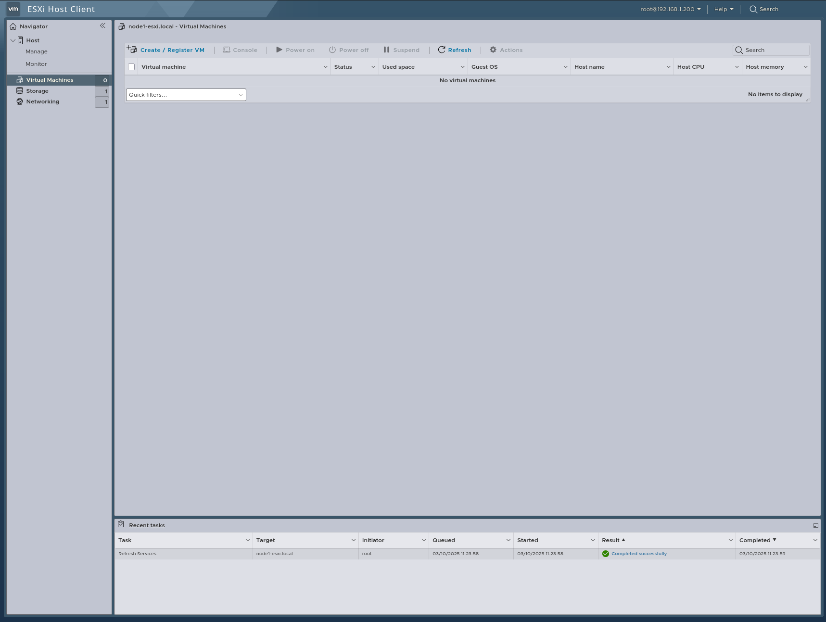Screen dimensions: 826x622
Task: Select Monitor under the Host section
Action: tap(36, 63)
